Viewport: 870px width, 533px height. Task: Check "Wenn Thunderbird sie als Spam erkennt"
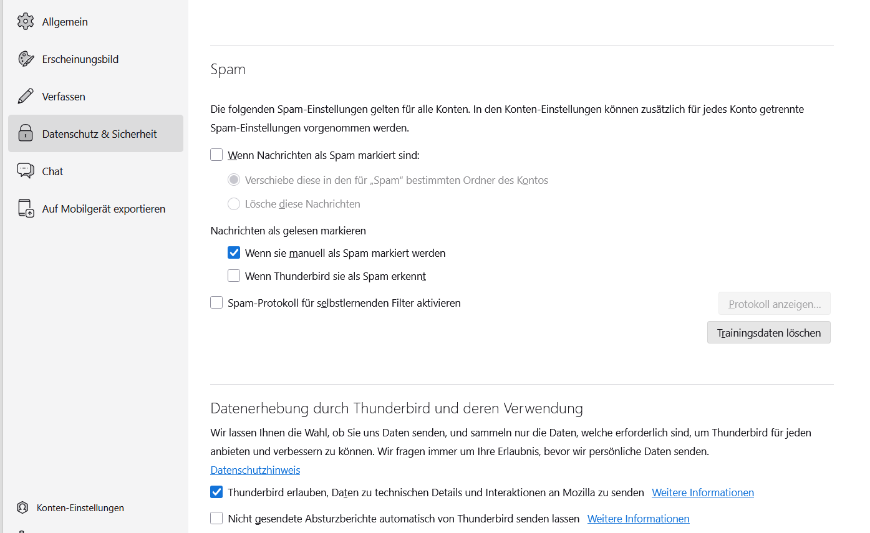point(234,276)
